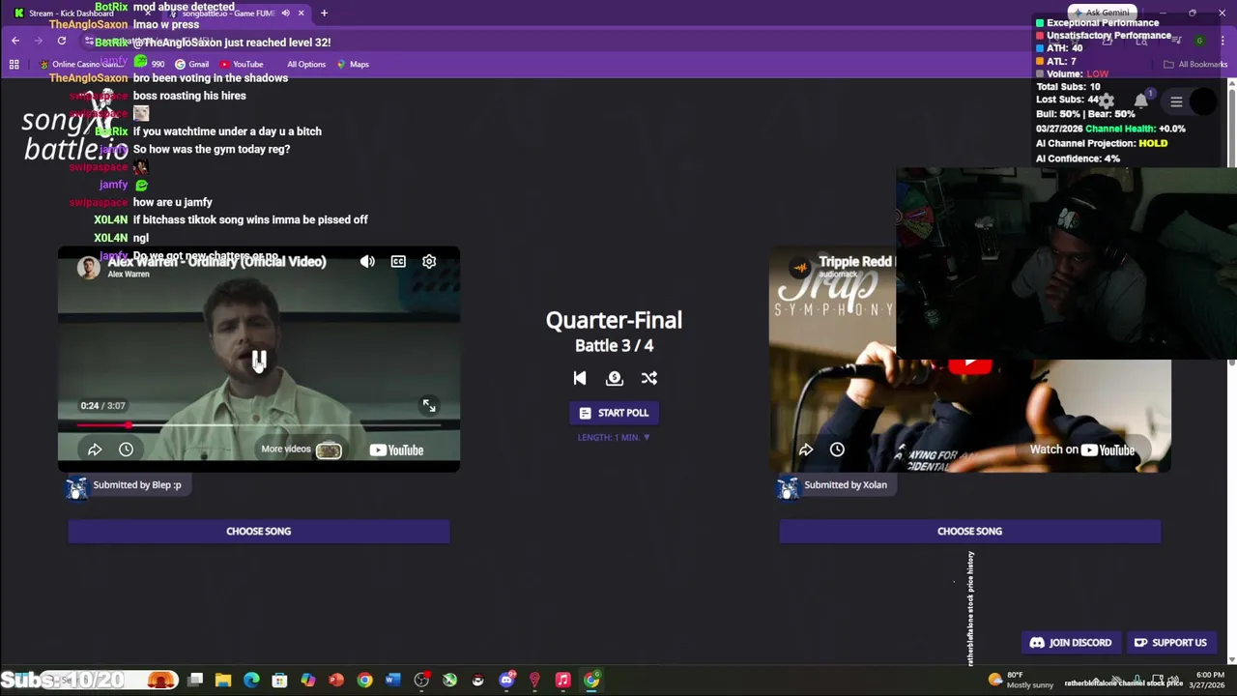
Task: Open the Chrome apps grid
Action: click(14, 64)
